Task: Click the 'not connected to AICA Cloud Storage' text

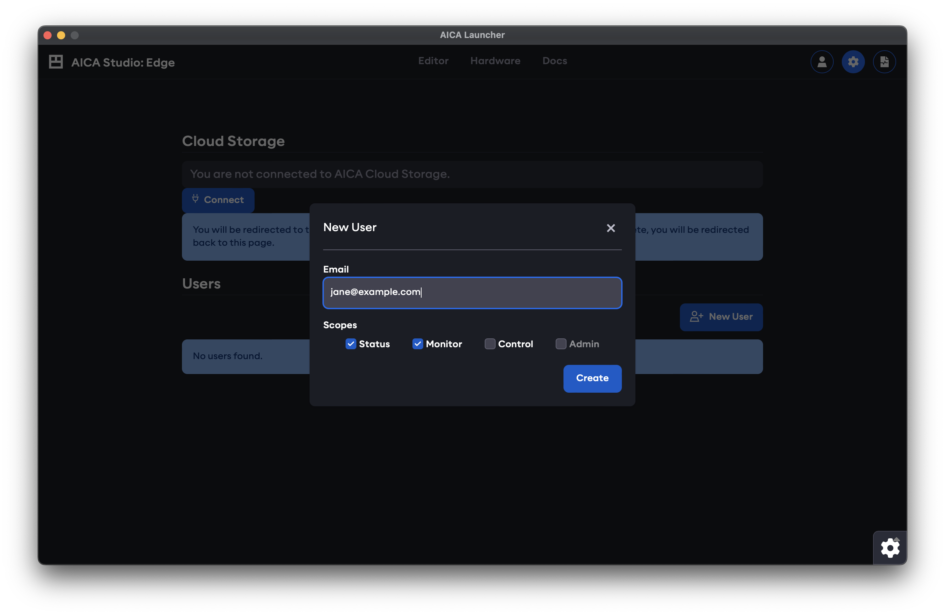Action: pyautogui.click(x=320, y=174)
